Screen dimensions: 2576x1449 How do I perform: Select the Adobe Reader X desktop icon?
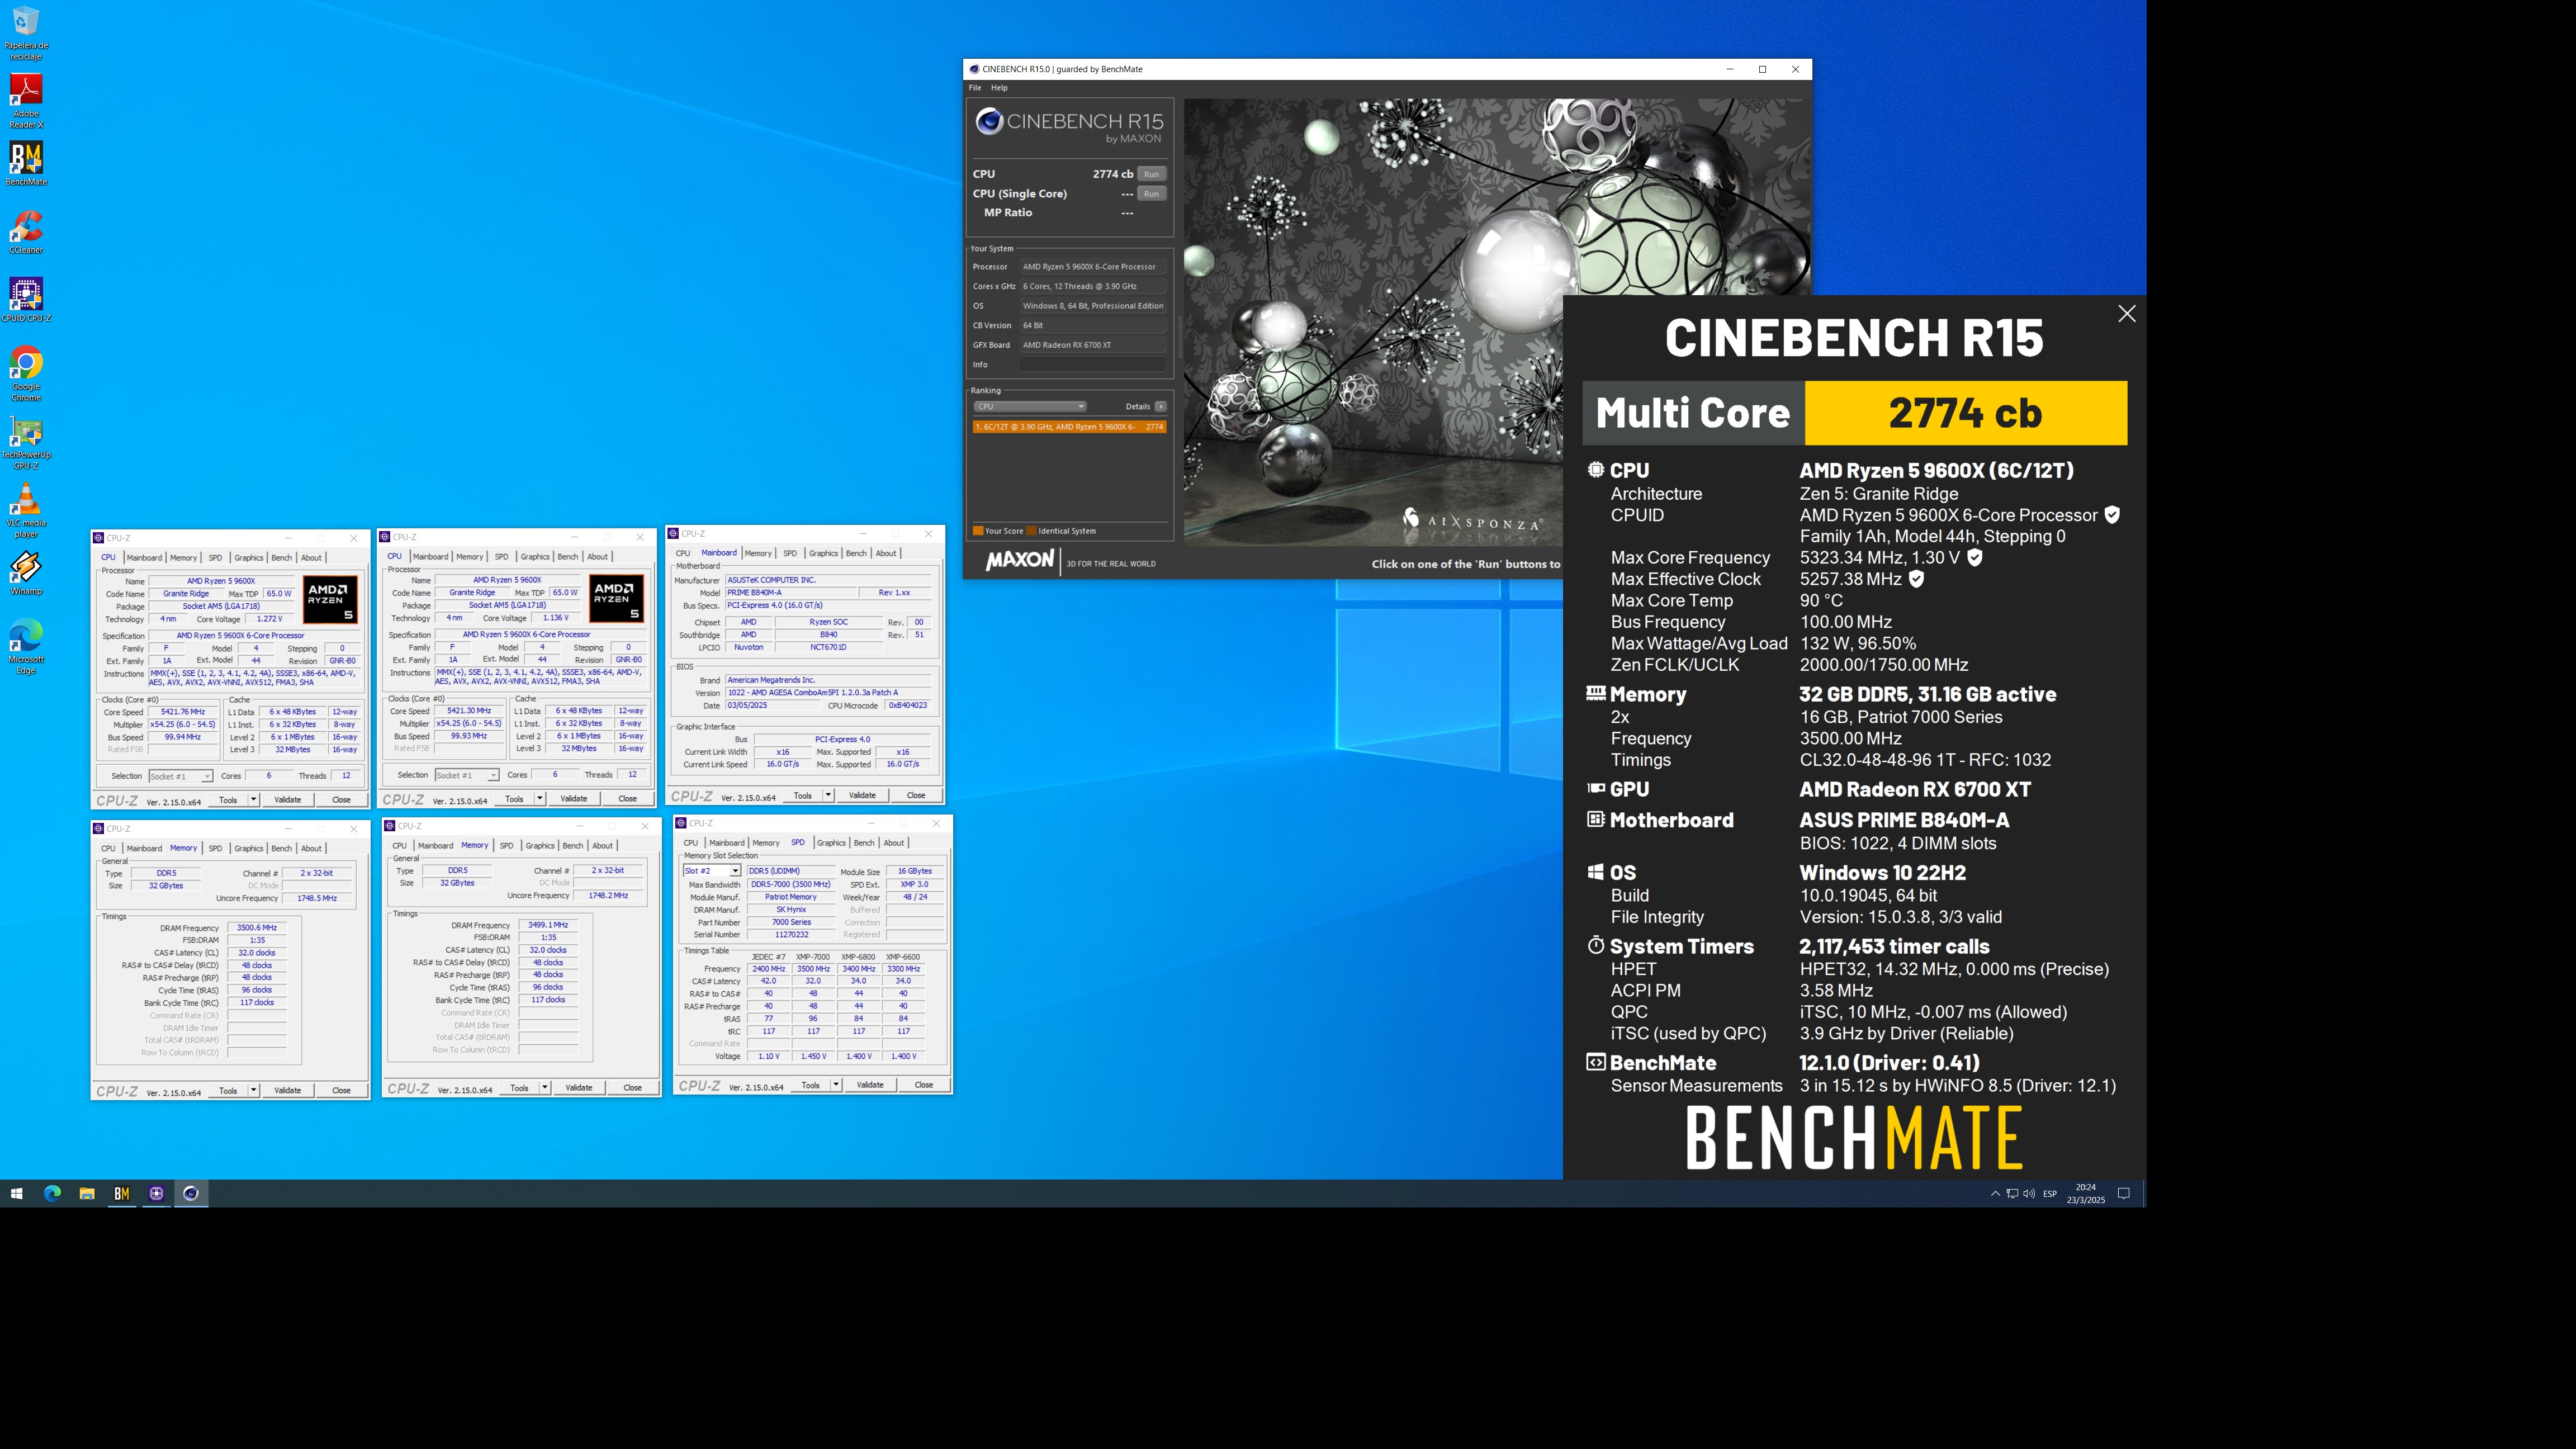click(26, 101)
